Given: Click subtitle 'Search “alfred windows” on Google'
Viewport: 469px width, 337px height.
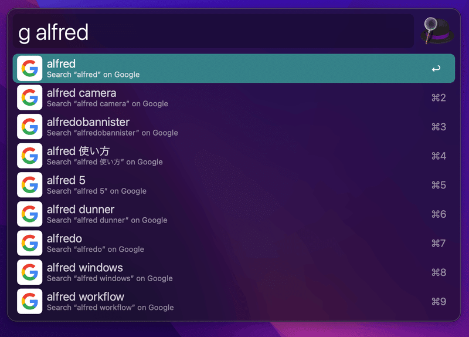Looking at the screenshot, I should tap(110, 278).
